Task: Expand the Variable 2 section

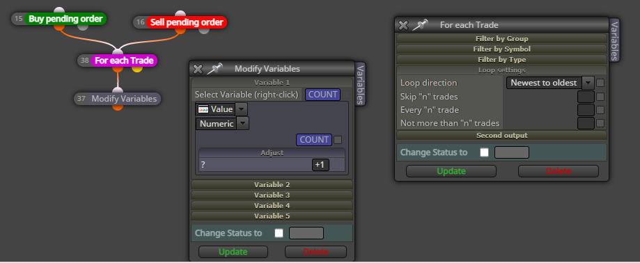Action: click(x=272, y=184)
